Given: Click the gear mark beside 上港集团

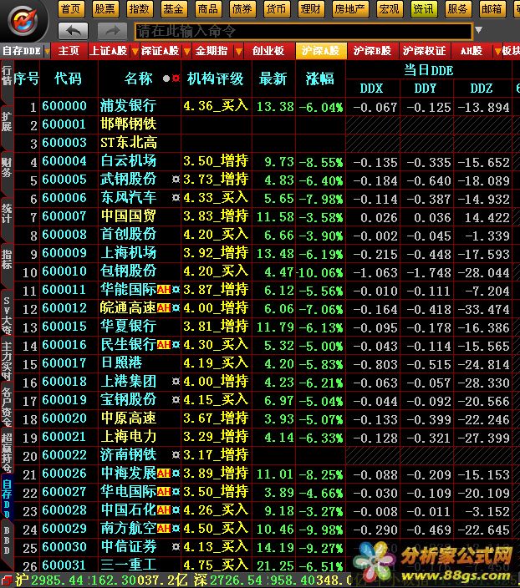Looking at the screenshot, I should [x=176, y=382].
